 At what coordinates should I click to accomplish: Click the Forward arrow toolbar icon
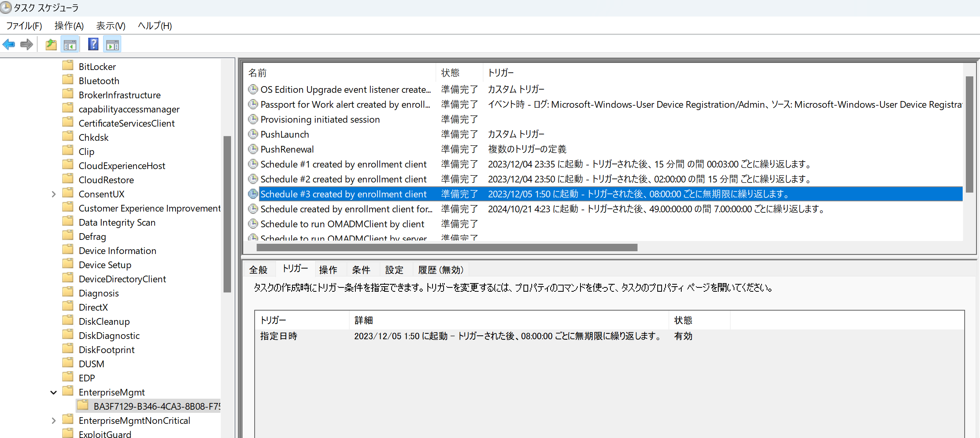(27, 44)
